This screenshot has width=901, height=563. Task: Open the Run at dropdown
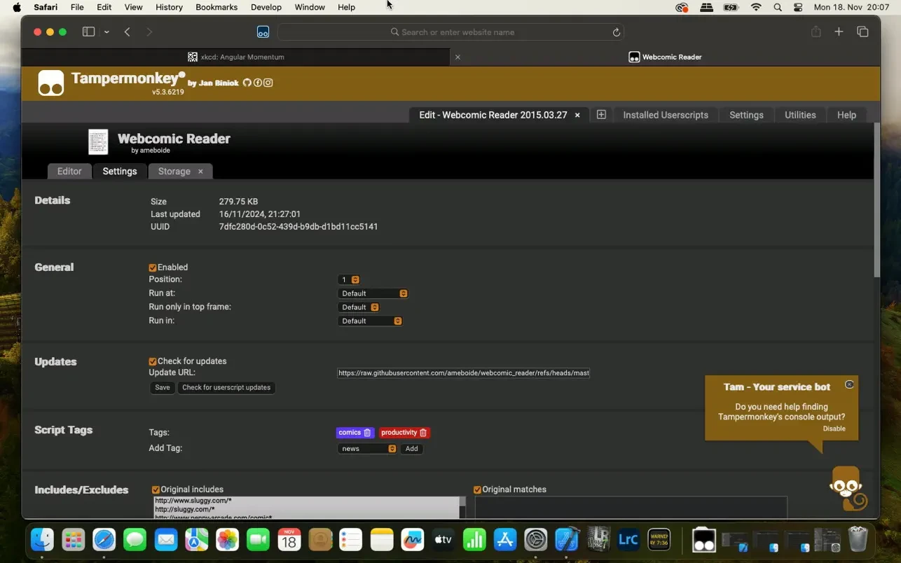point(373,293)
